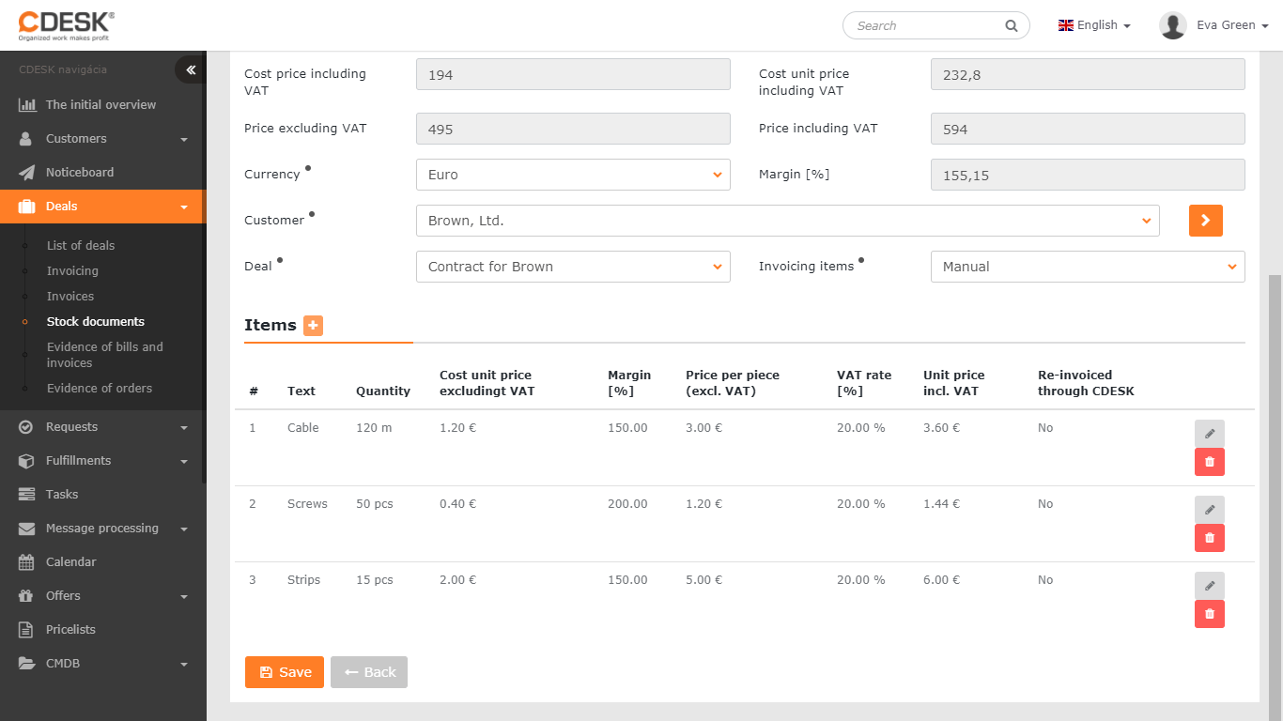Click the Eva Green avatar picture
This screenshot has height=721, width=1283.
pyautogui.click(x=1173, y=25)
